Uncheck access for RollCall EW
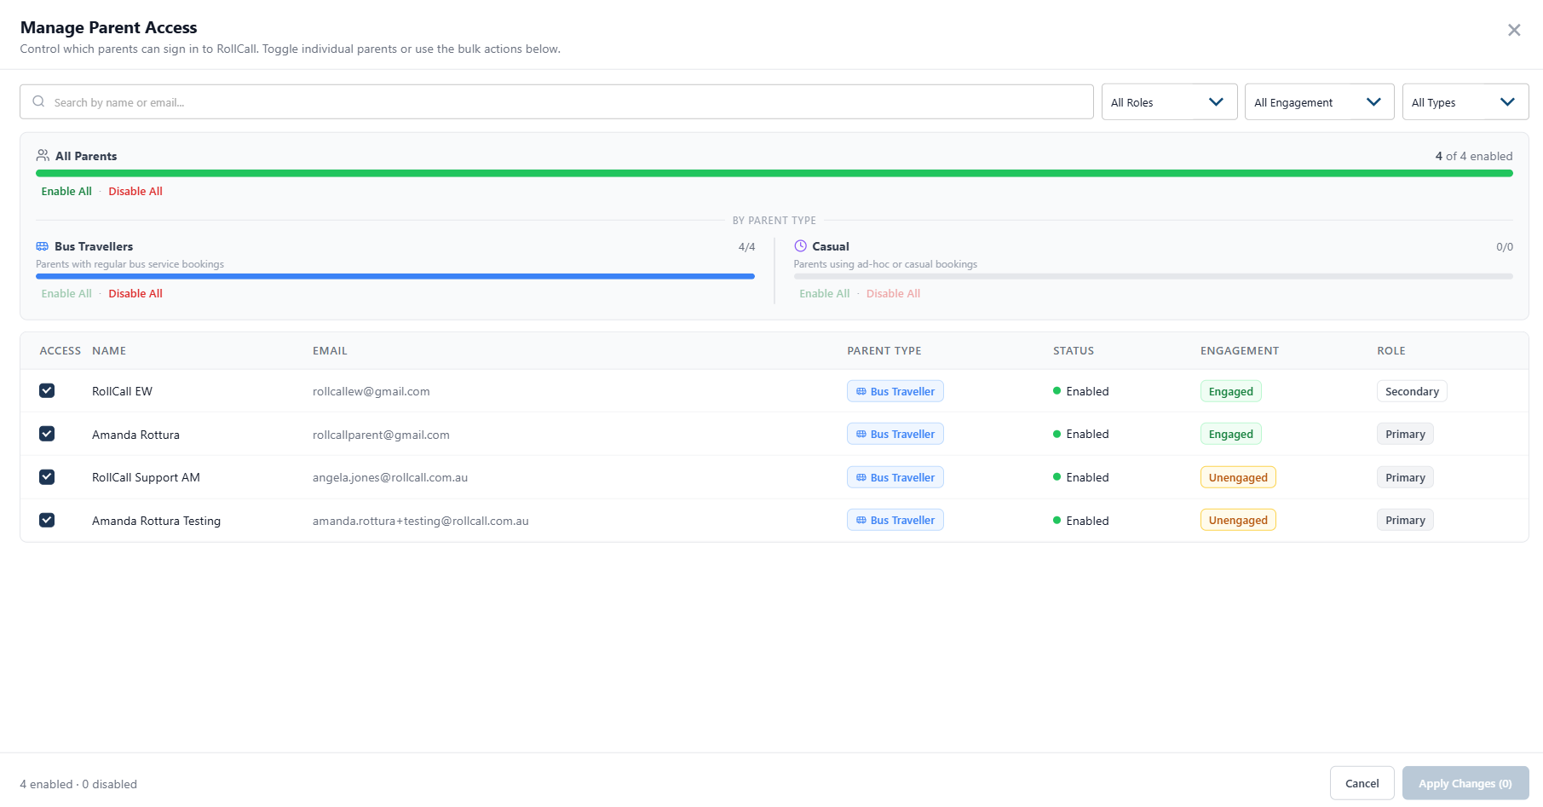 [47, 390]
